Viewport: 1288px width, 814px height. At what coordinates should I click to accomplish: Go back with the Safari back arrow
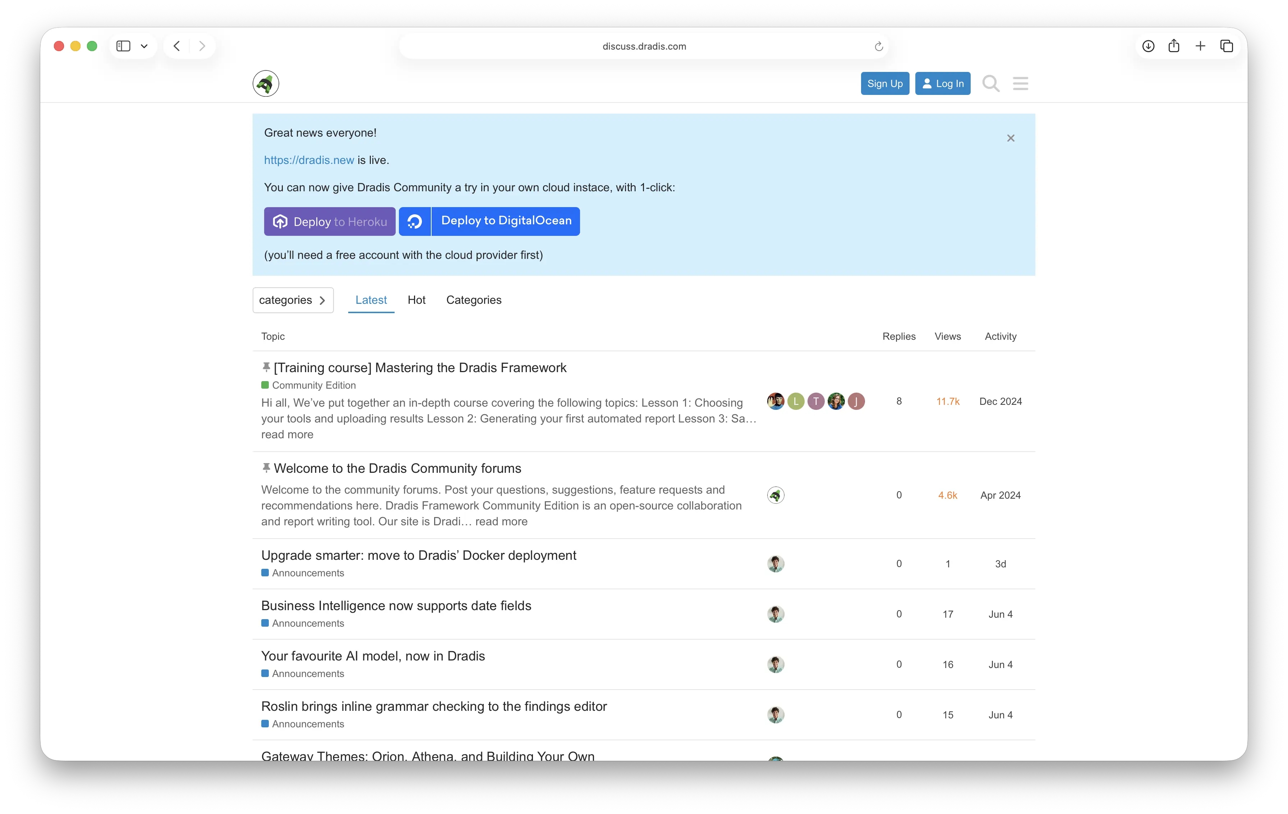click(176, 46)
